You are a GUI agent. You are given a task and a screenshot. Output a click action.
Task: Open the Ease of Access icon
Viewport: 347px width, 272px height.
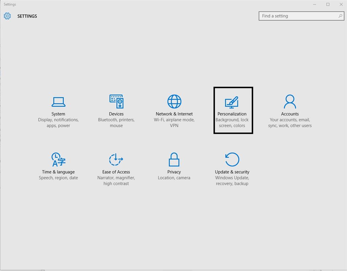coord(116,159)
